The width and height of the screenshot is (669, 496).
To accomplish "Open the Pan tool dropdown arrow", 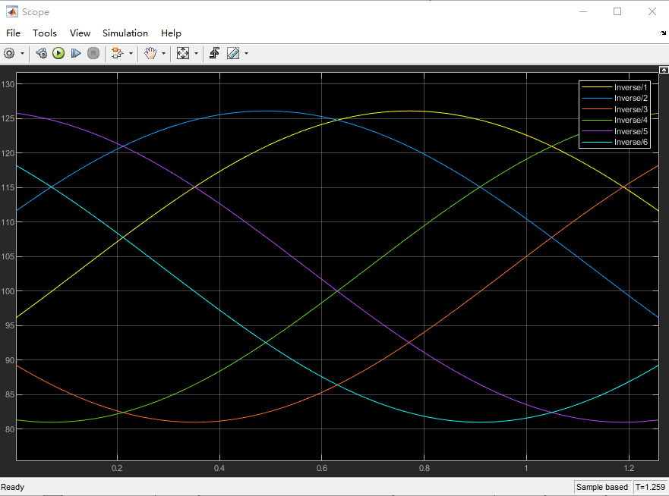I will [x=163, y=54].
